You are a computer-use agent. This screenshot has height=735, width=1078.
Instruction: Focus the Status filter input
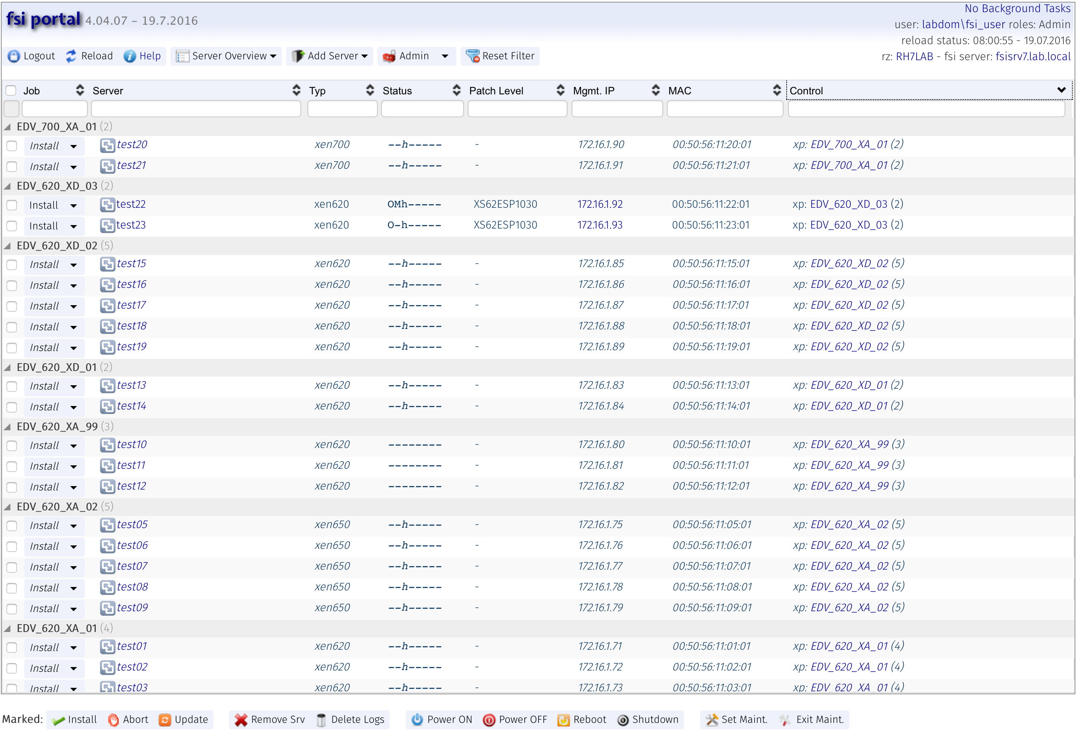(422, 109)
